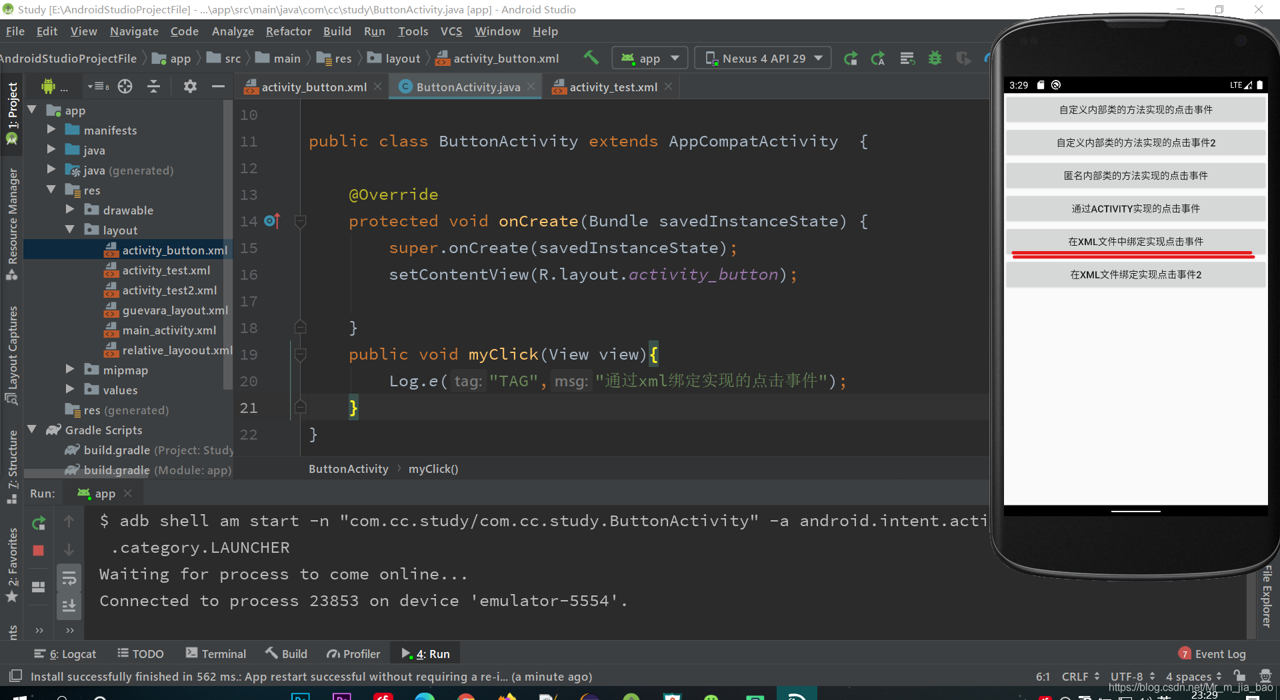Screen dimensions: 1280x700
Task: Click the scroll-down arrow in Run panel
Action: pos(69,549)
